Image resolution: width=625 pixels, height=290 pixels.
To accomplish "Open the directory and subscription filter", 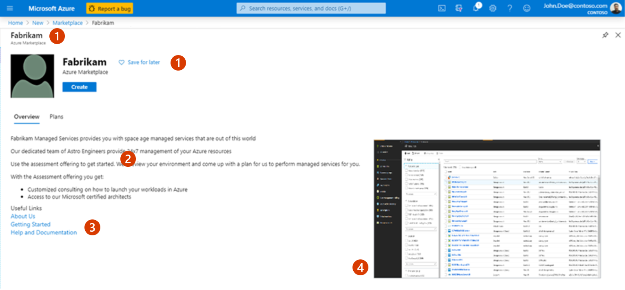I will (459, 8).
